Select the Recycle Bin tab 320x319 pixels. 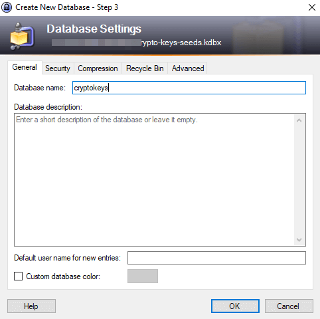(145, 68)
